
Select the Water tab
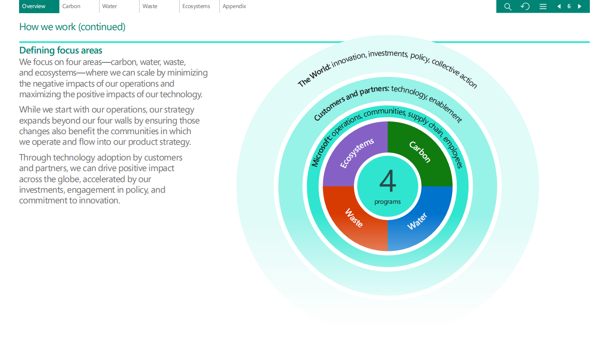[x=109, y=6]
